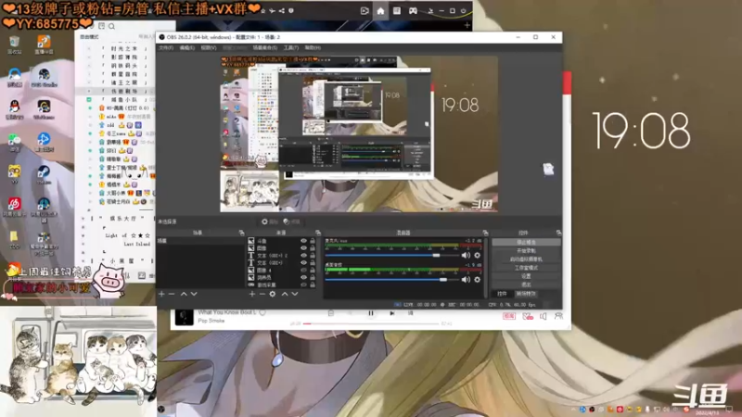The image size is (742, 417).
Task: Toggle lock on the 图像 4 source
Action: (313, 271)
